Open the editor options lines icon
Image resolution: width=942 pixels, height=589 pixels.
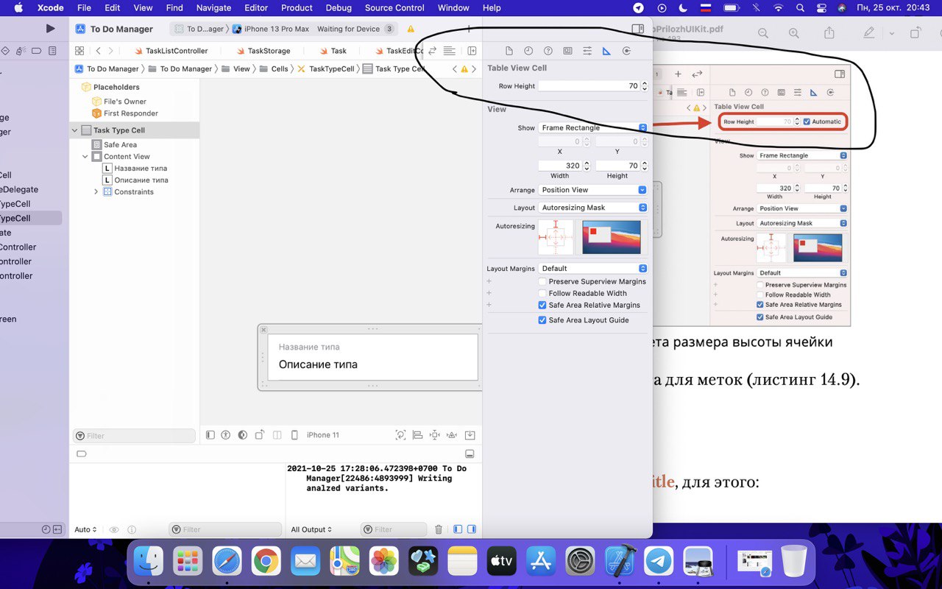click(x=449, y=51)
